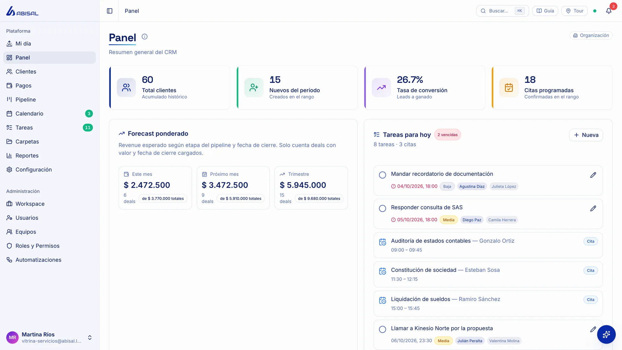Edit the 'Mandar recordatorio de documentación' task
The width and height of the screenshot is (622, 350).
pyautogui.click(x=593, y=175)
